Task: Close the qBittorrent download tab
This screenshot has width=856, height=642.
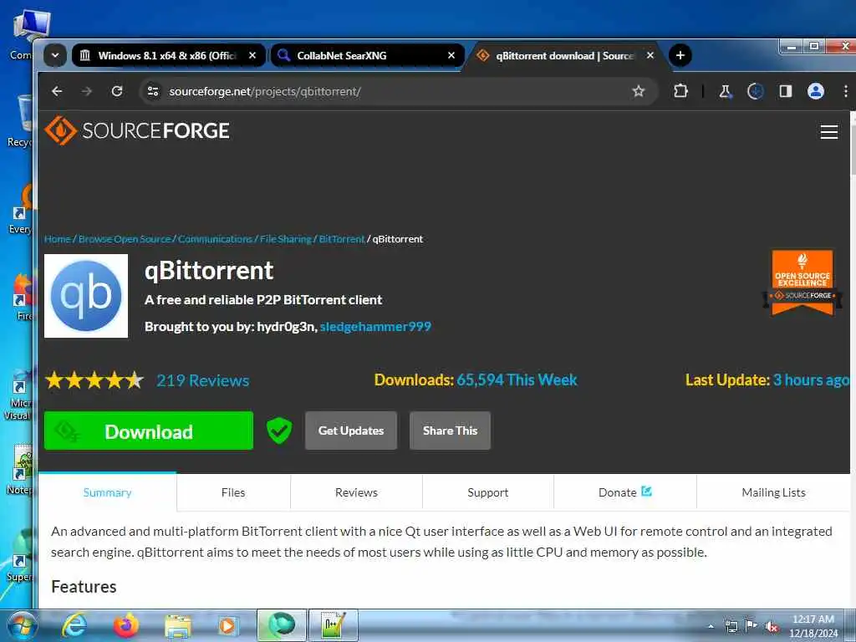Action: click(650, 55)
